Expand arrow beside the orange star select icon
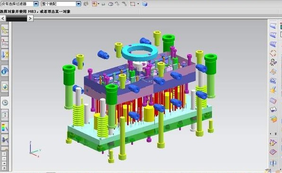282x173 pixels. click(98, 4)
